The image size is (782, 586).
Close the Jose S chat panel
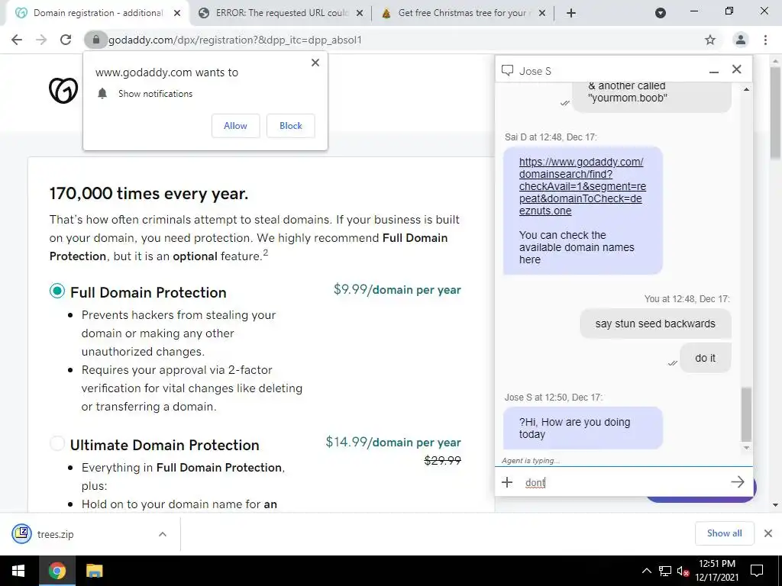pyautogui.click(x=737, y=69)
